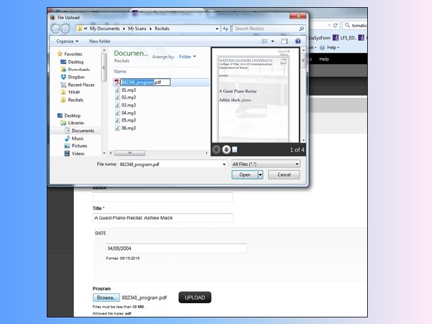
Task: Click the search magnifier in Search Recitals box
Action: [301, 29]
